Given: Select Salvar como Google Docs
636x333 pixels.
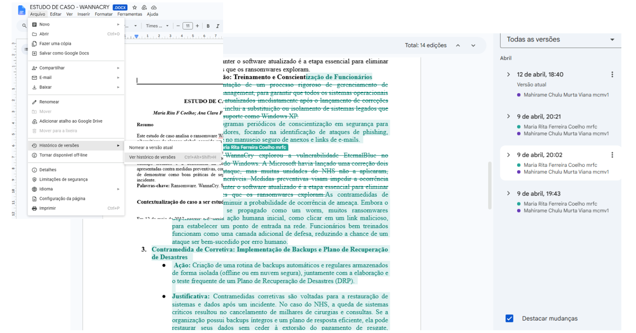Looking at the screenshot, I should (x=76, y=53).
